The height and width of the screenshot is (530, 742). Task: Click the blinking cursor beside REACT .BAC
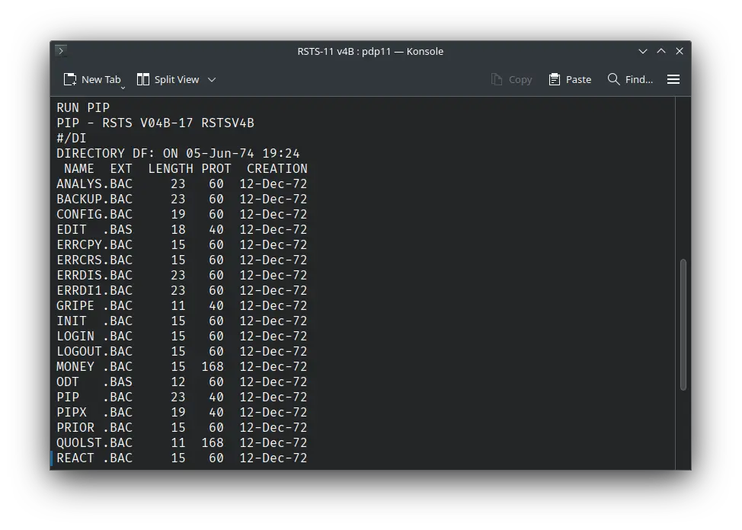click(x=53, y=458)
